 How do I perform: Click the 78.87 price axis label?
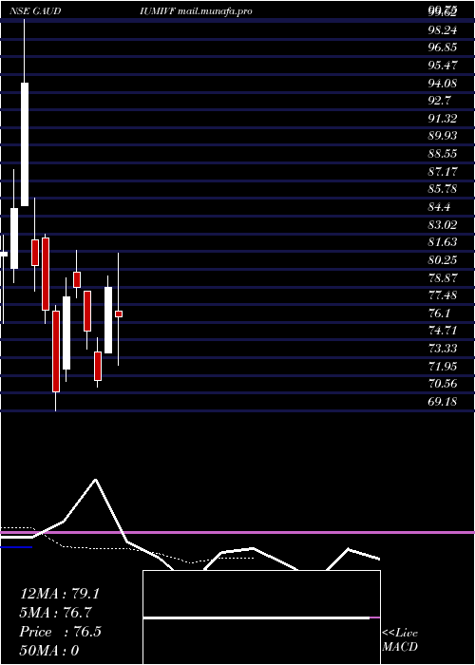pyautogui.click(x=443, y=277)
